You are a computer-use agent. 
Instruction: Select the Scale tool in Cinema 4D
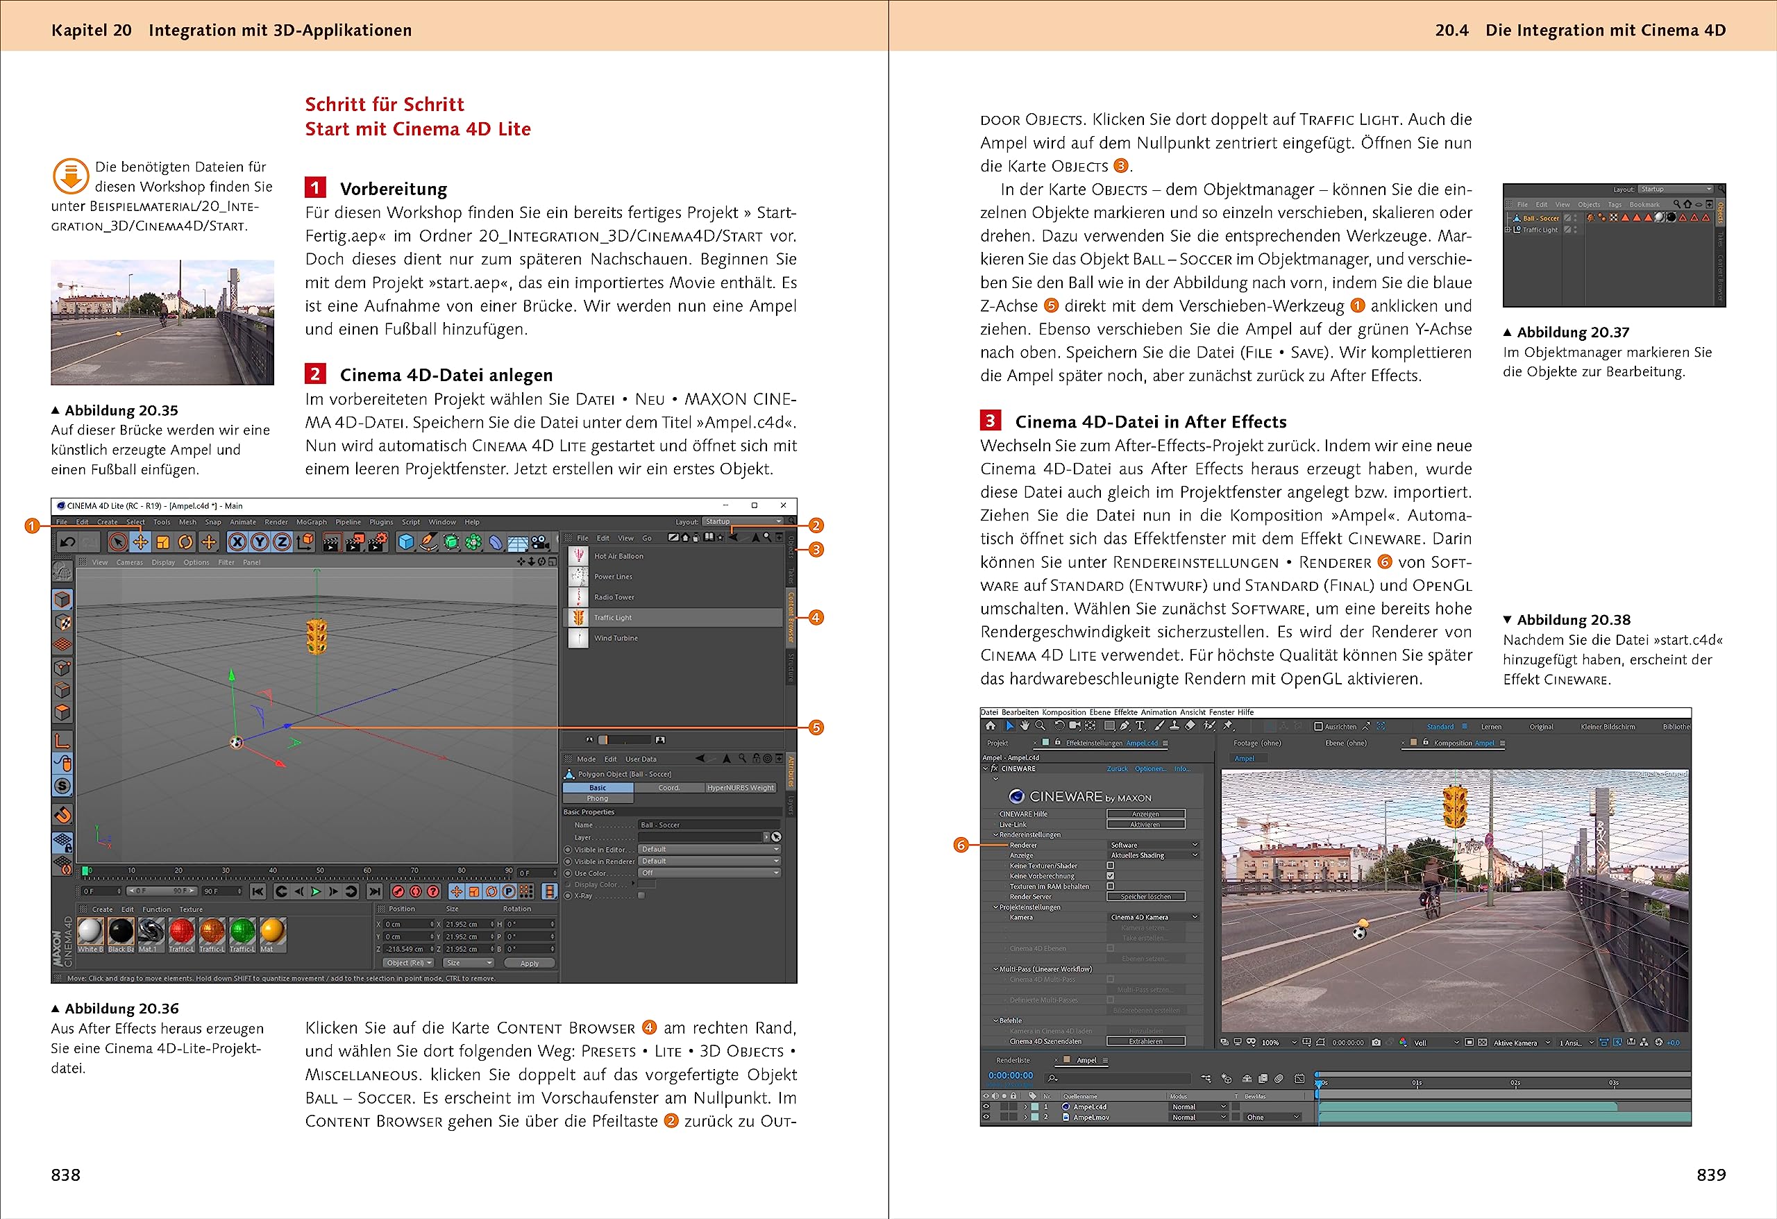click(x=163, y=542)
